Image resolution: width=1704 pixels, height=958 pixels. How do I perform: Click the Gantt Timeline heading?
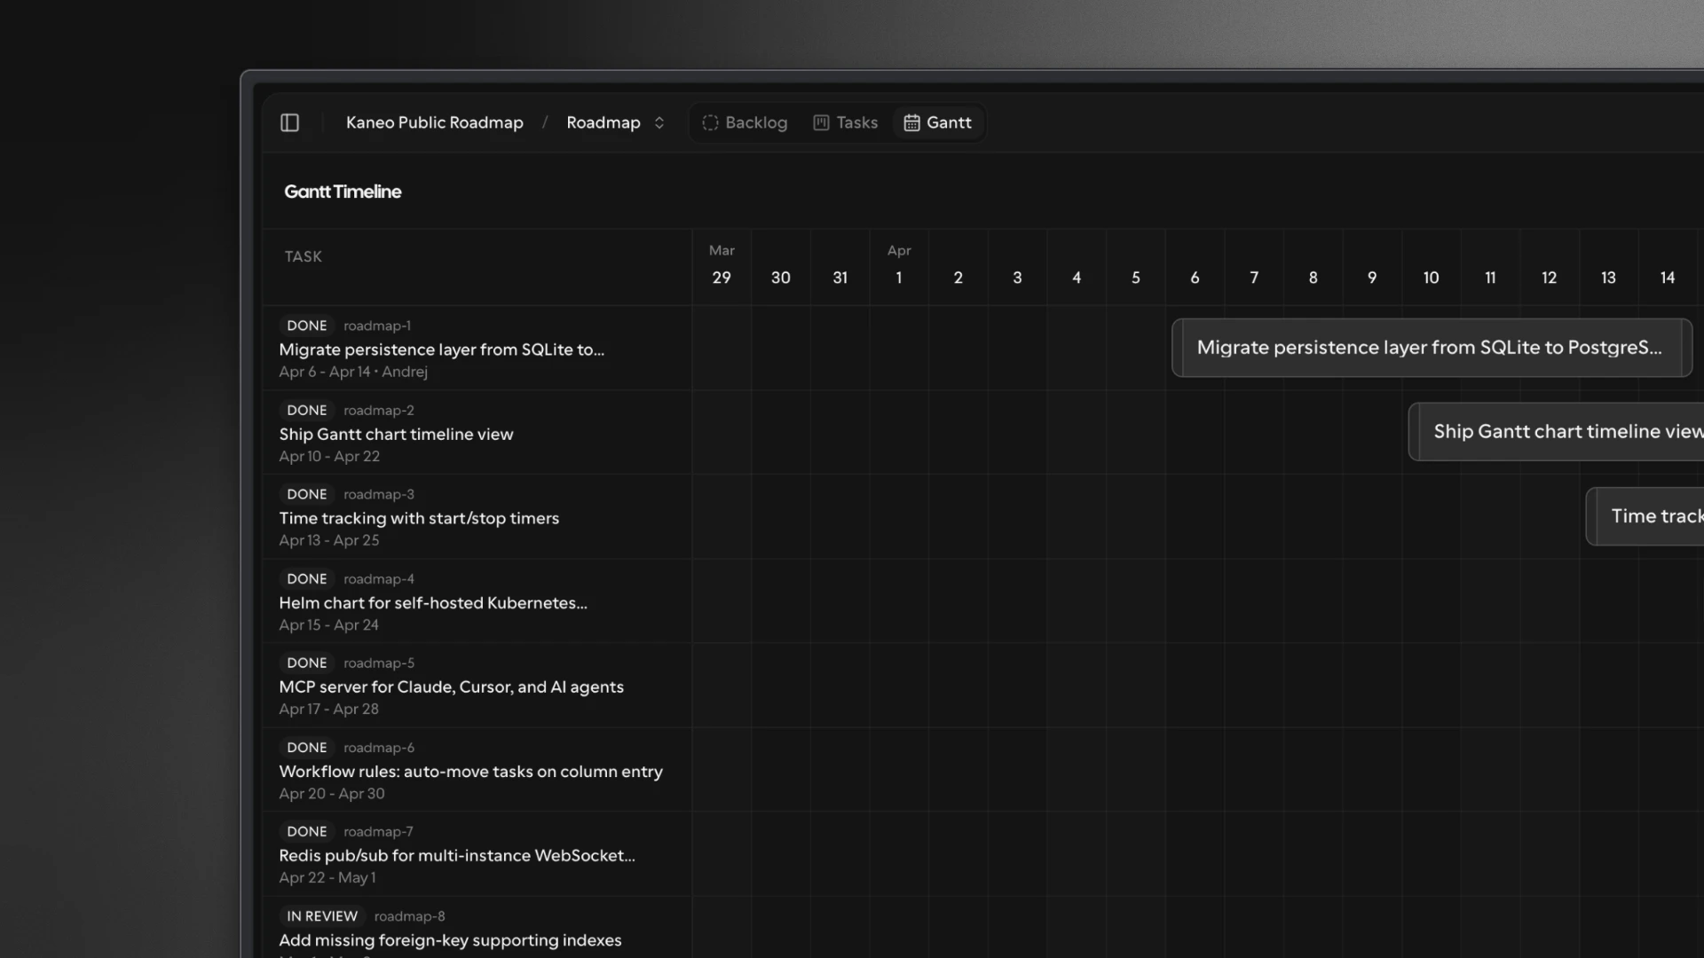[x=343, y=192]
